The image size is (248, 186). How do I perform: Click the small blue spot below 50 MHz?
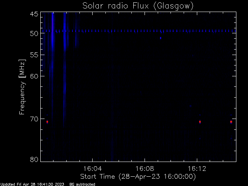[x=160, y=38]
